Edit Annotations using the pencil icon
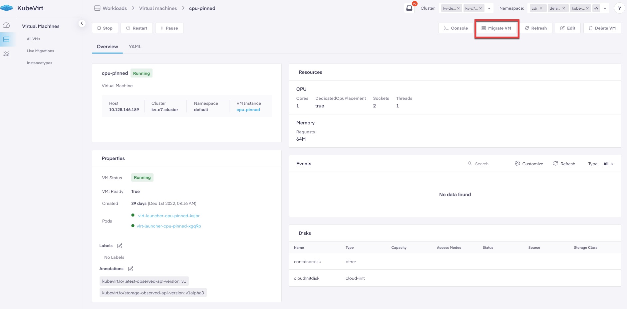This screenshot has height=309, width=627. tap(131, 269)
